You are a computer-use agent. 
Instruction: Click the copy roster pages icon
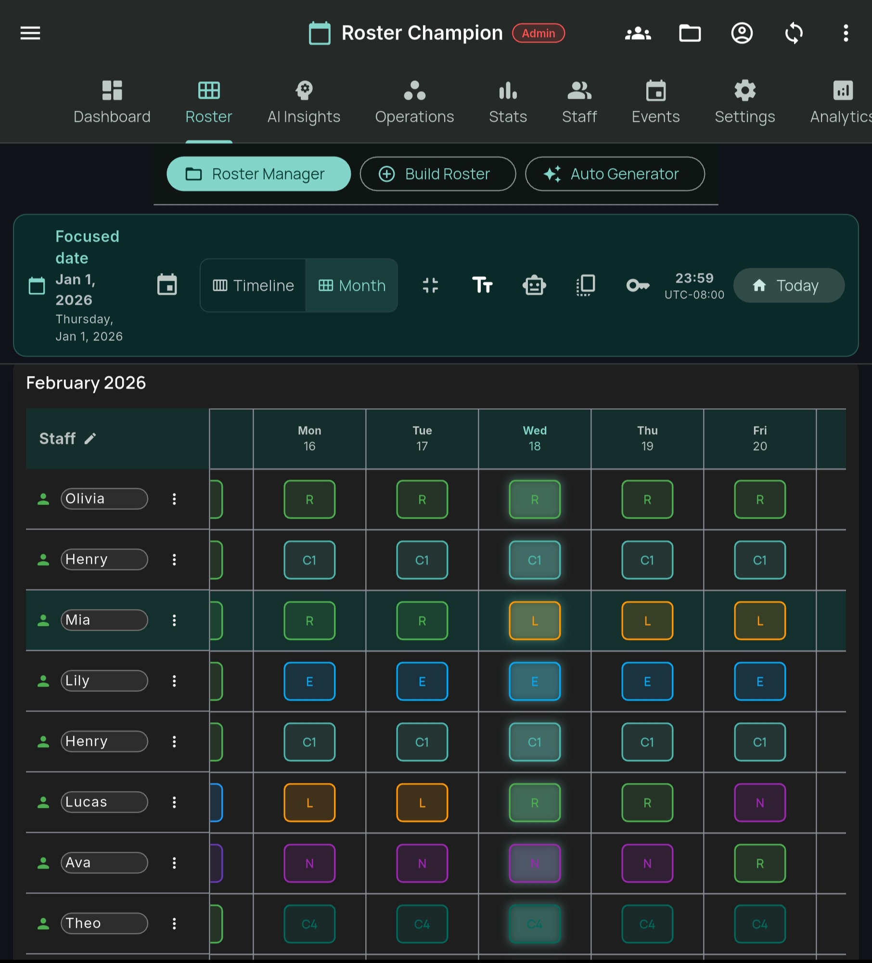pos(586,285)
